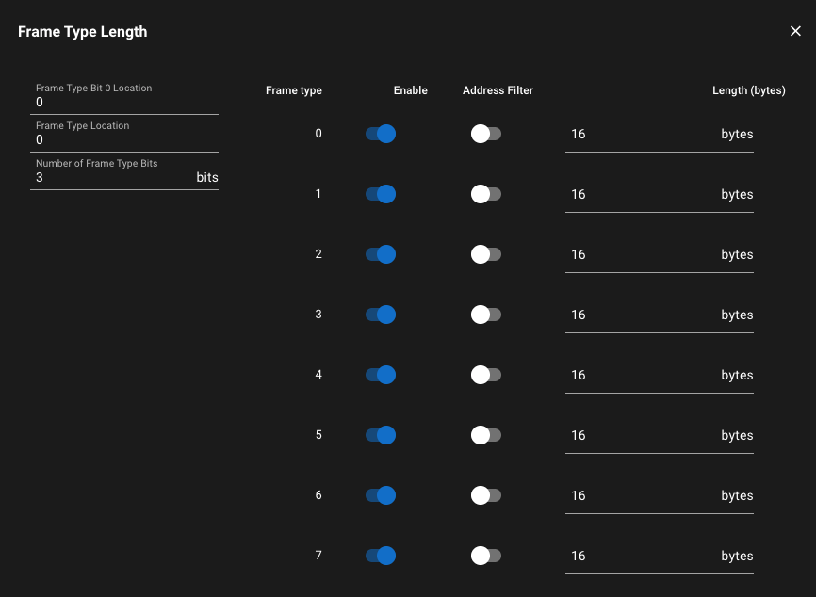This screenshot has height=597, width=816.
Task: Enable Address Filter for frame type 7
Action: tap(485, 556)
